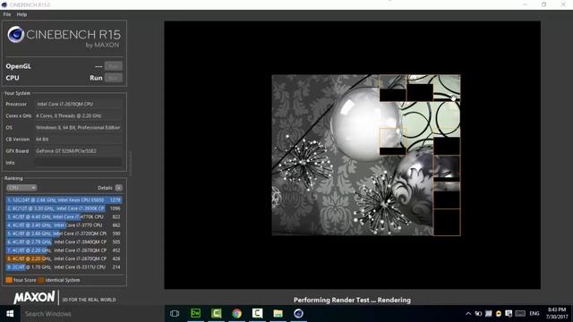
Task: Click the Your Score orange legend swatch
Action: (9, 280)
